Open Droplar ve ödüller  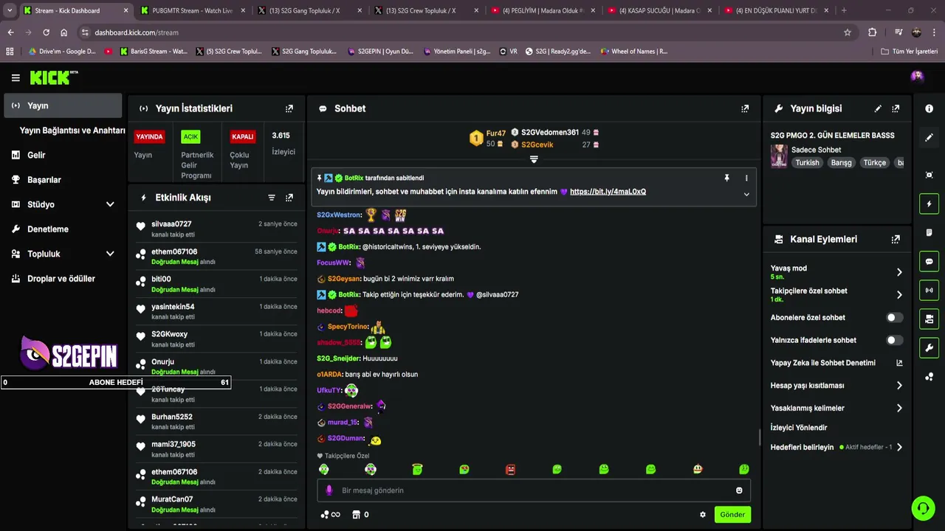[x=61, y=279]
